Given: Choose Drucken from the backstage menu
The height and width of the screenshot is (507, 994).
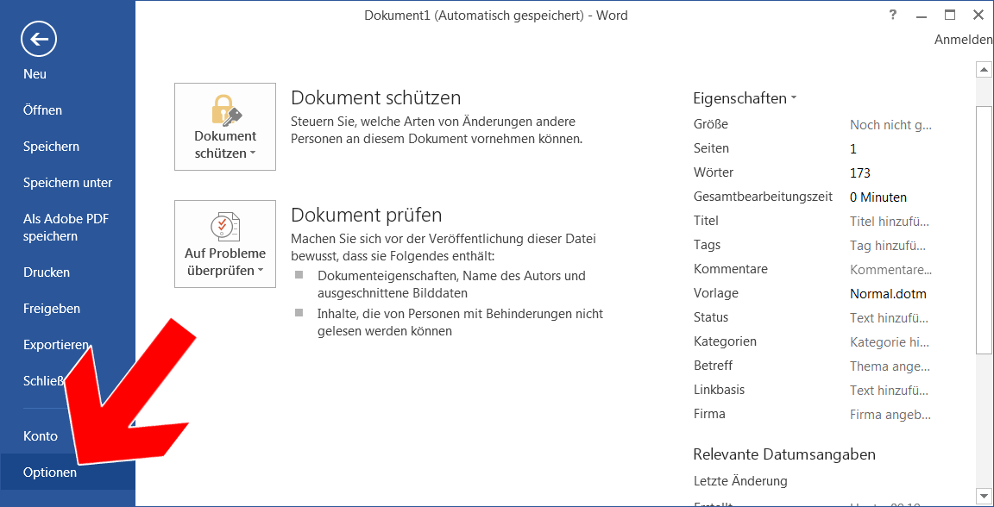Looking at the screenshot, I should click(47, 272).
